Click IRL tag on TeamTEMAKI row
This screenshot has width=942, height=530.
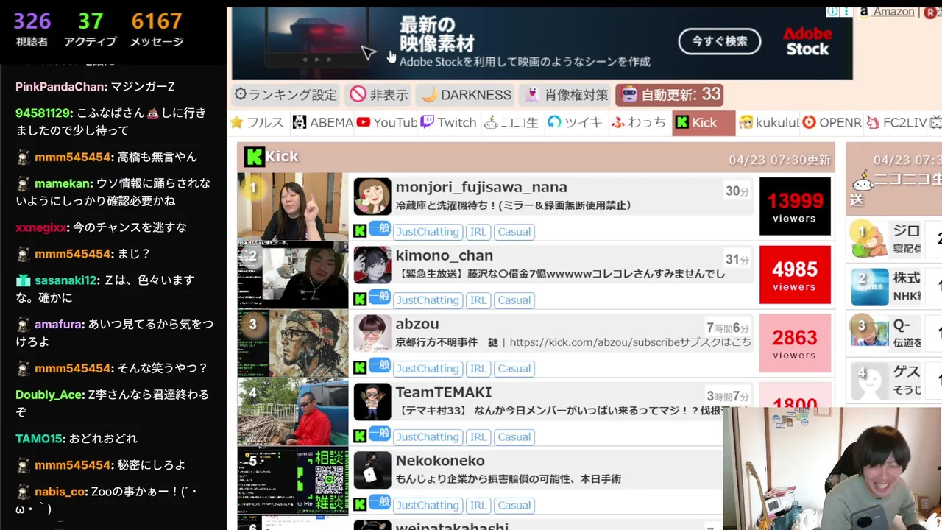click(478, 437)
